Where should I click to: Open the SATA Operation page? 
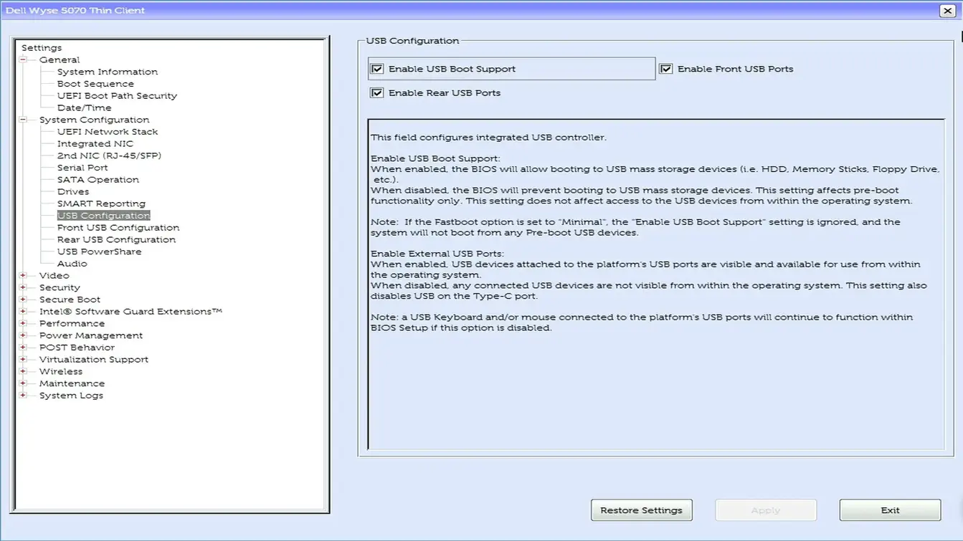(98, 179)
